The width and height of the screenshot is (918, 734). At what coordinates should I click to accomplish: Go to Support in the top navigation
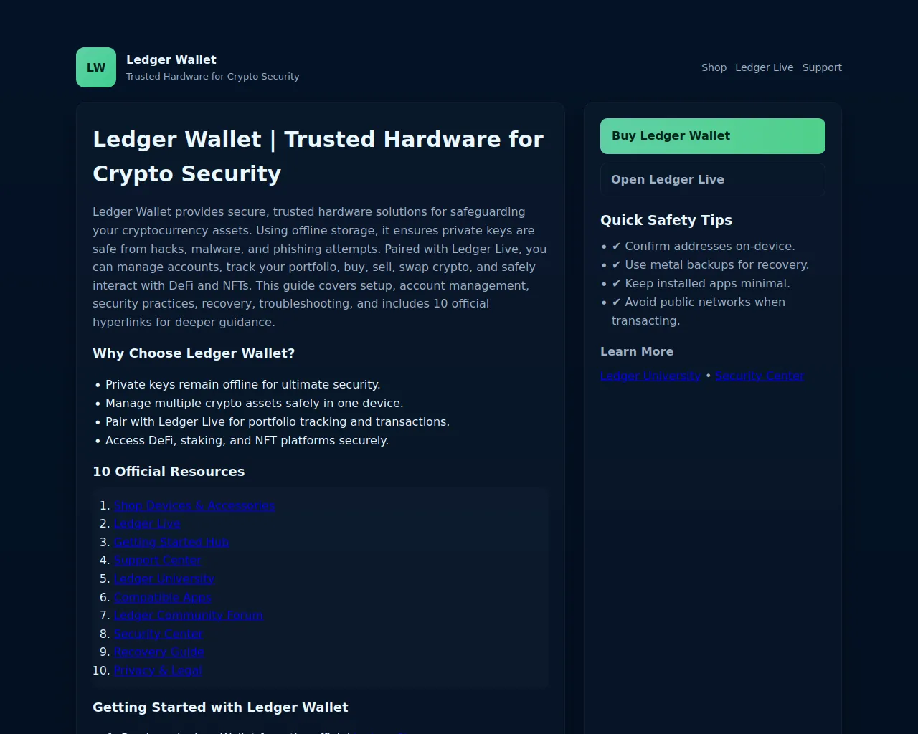[x=822, y=67]
